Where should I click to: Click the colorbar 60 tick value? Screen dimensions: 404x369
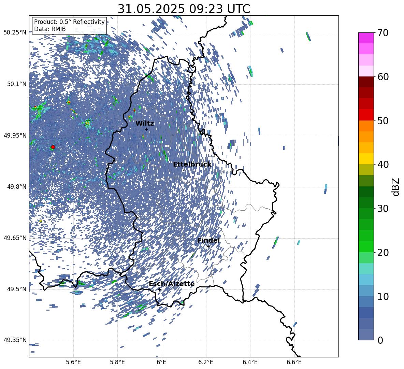383,77
